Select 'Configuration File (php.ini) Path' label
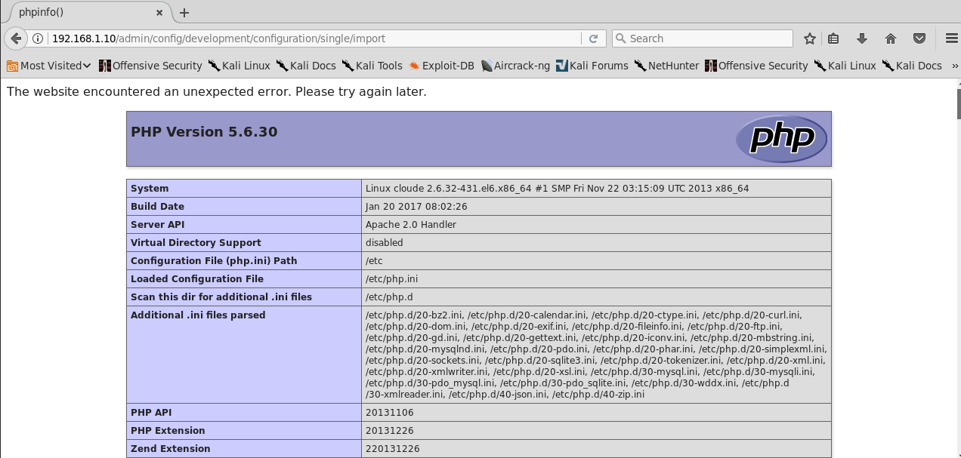The height and width of the screenshot is (458, 961). point(214,261)
